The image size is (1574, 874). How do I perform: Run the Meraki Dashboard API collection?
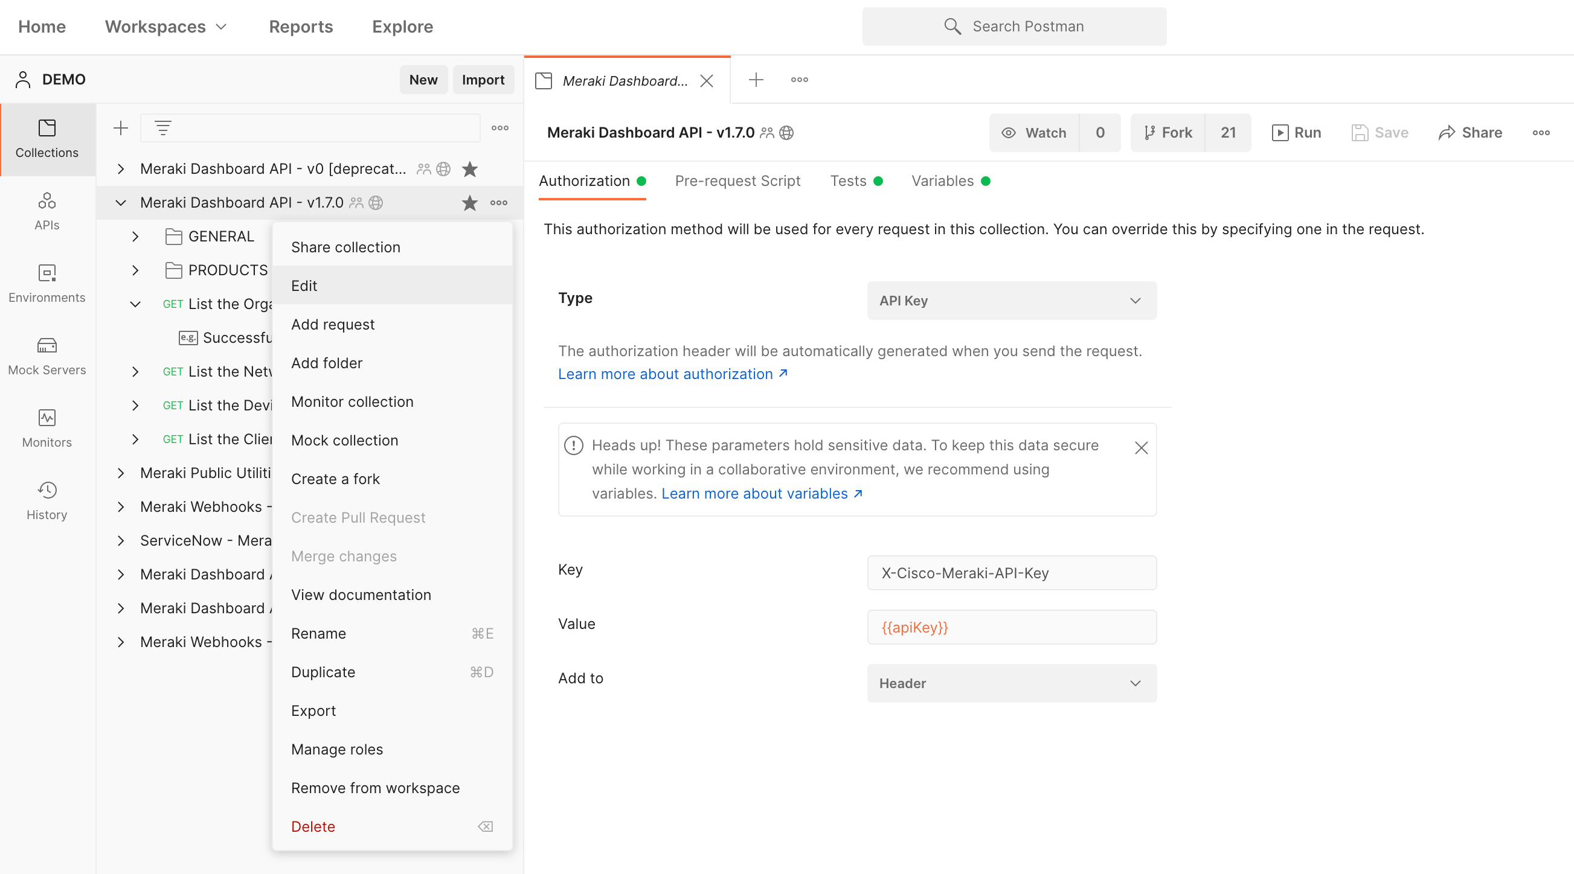[1297, 133]
